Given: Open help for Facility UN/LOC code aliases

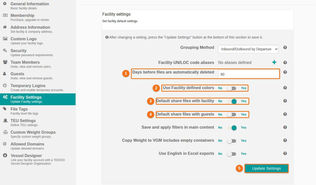Looking at the screenshot, I should (x=285, y=62).
